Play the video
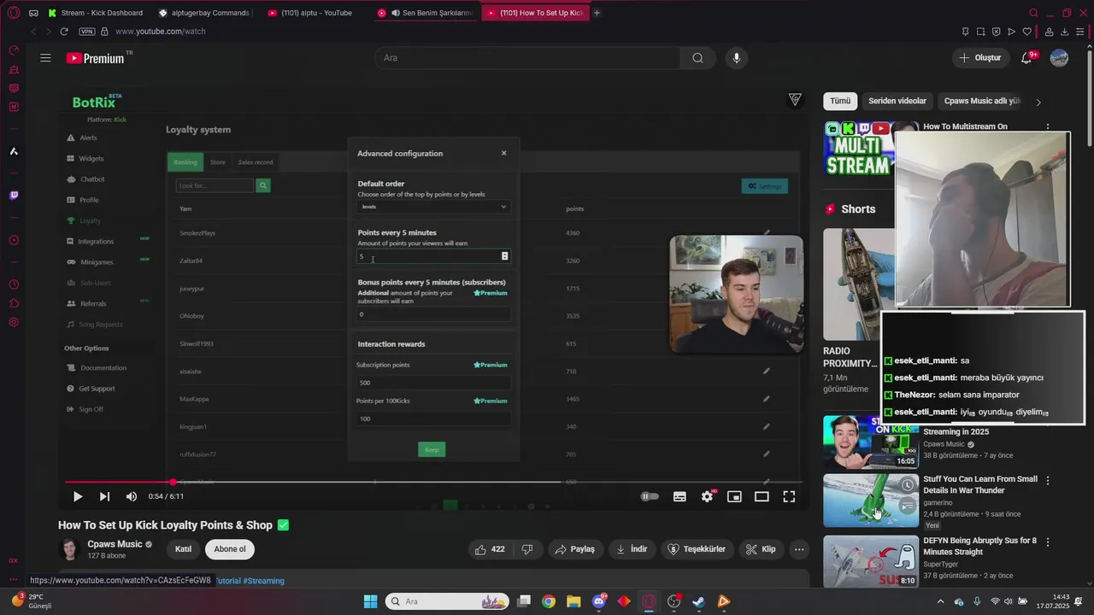Image resolution: width=1094 pixels, height=615 pixels. (x=77, y=496)
